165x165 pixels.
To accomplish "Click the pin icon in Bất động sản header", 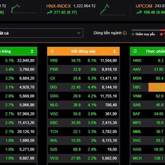I will tap(52, 51).
